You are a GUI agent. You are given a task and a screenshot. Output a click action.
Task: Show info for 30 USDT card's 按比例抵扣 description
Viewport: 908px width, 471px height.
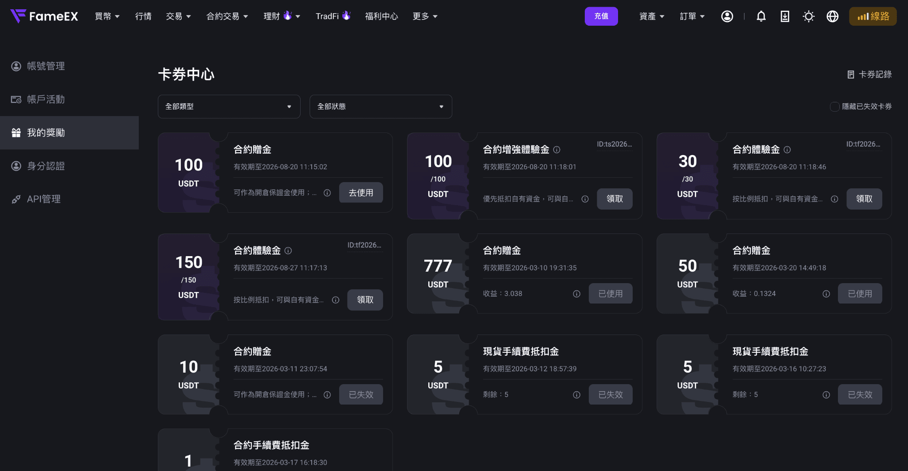[x=834, y=199]
